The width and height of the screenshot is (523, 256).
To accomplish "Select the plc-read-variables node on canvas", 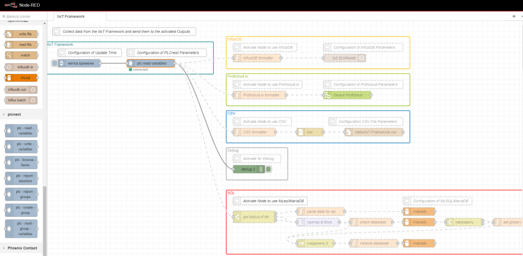I will tap(151, 64).
